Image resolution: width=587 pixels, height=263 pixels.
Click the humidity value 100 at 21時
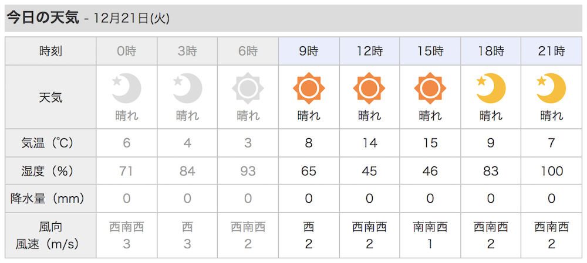tap(551, 170)
